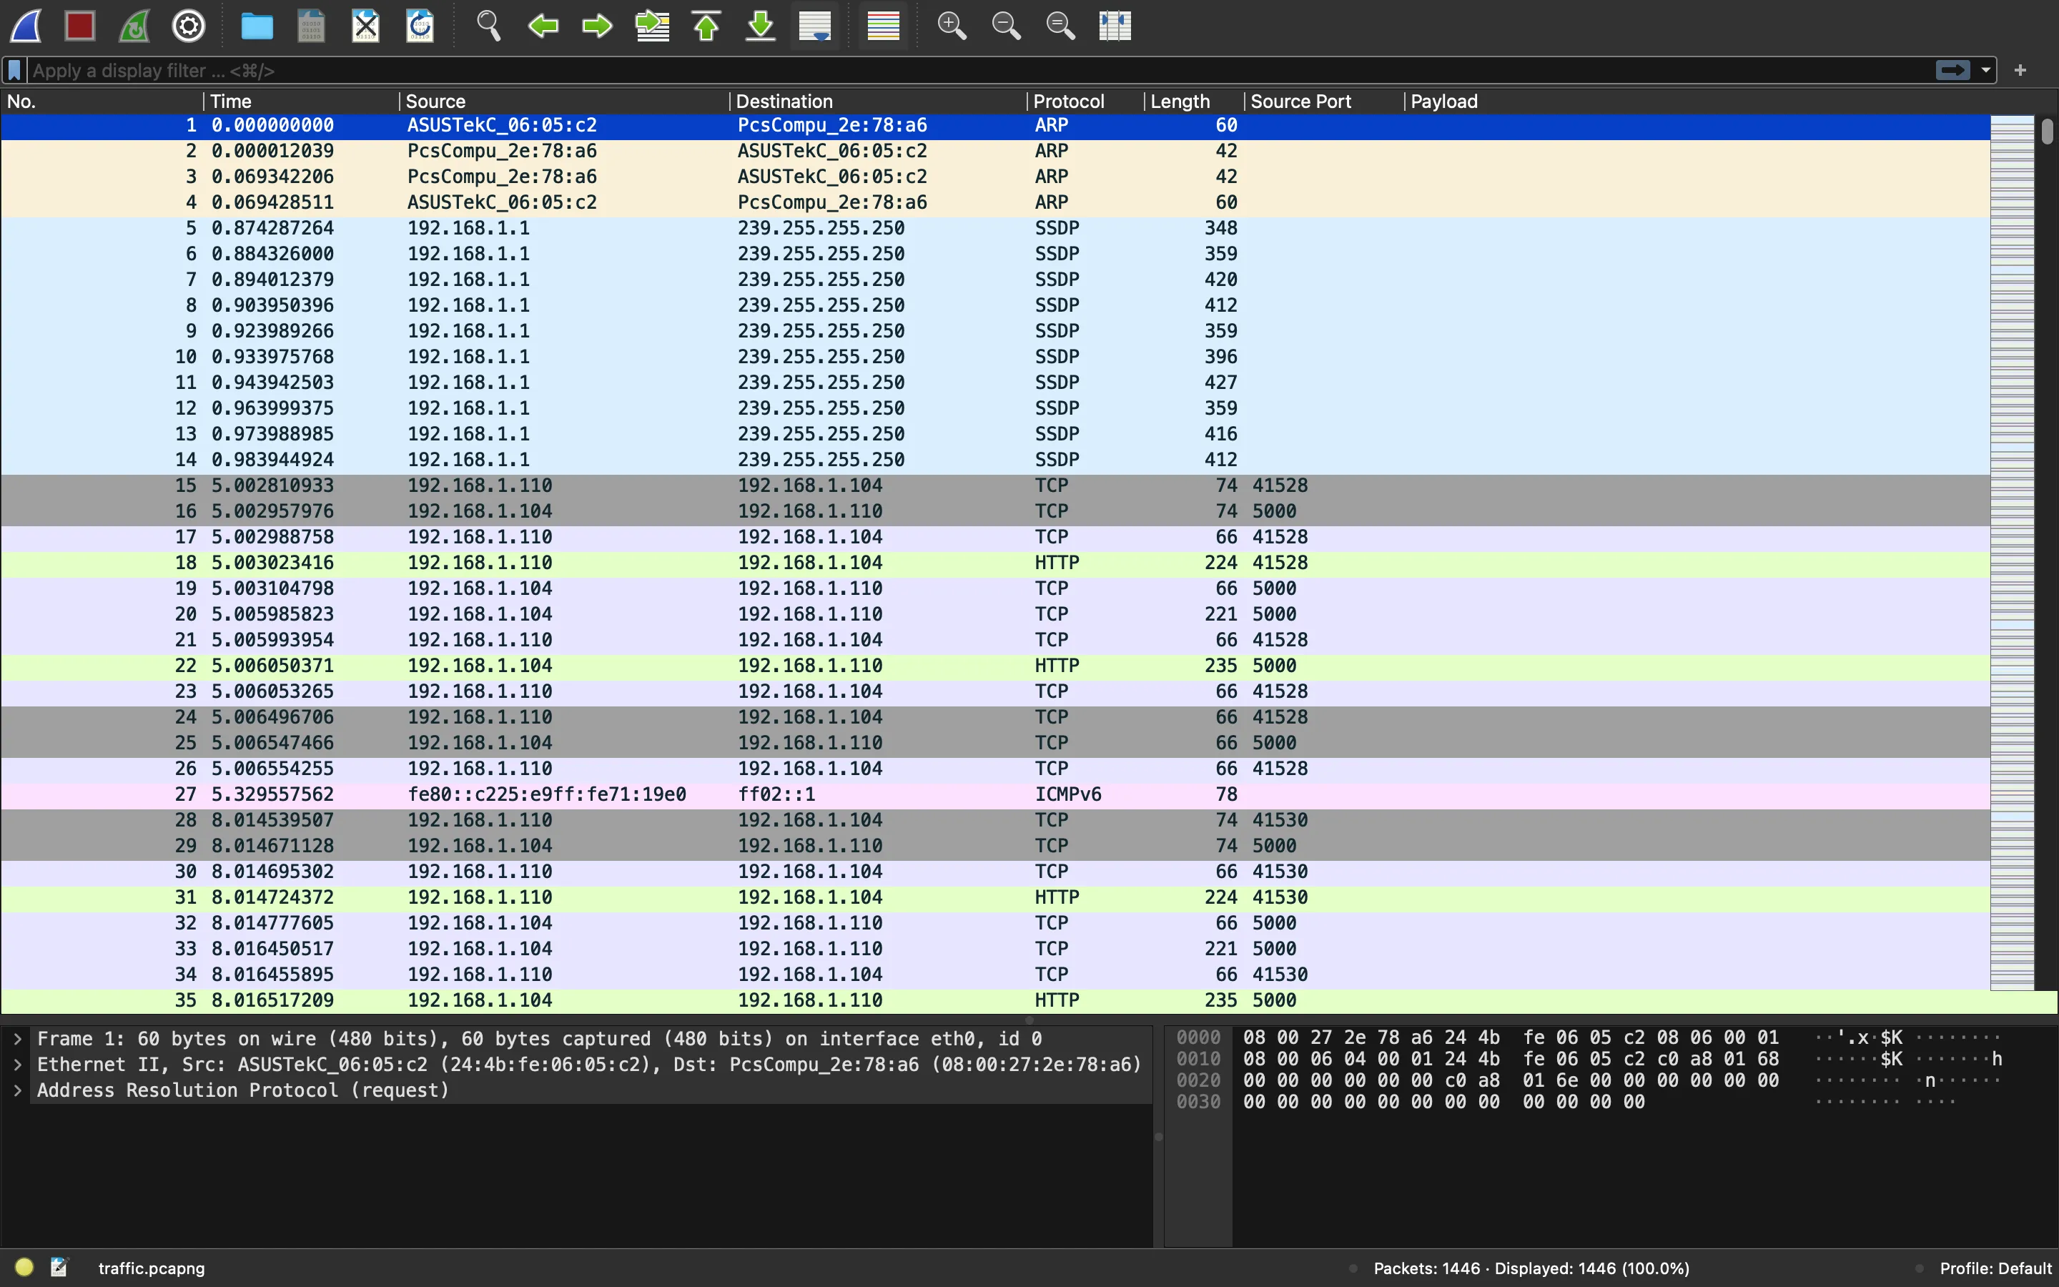The image size is (2059, 1287).
Task: Open the display filter history dropdown
Action: 1986,70
